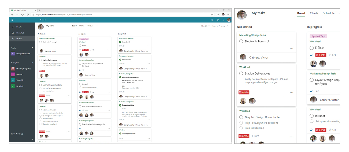Screen dimensions: 349x152
Task: Click the Victor GTD teal plan tile
Action: 13,80
